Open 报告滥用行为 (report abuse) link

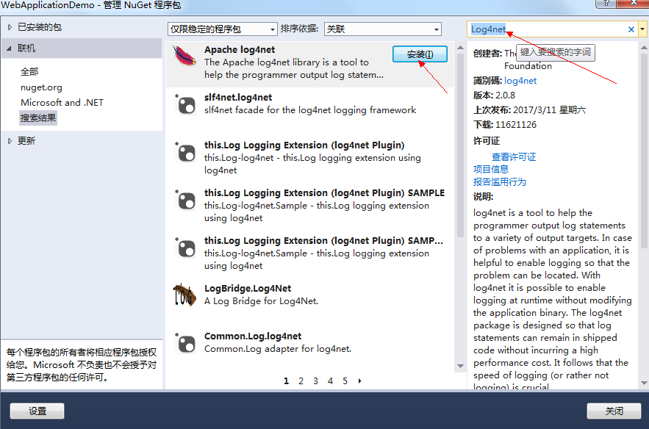500,182
